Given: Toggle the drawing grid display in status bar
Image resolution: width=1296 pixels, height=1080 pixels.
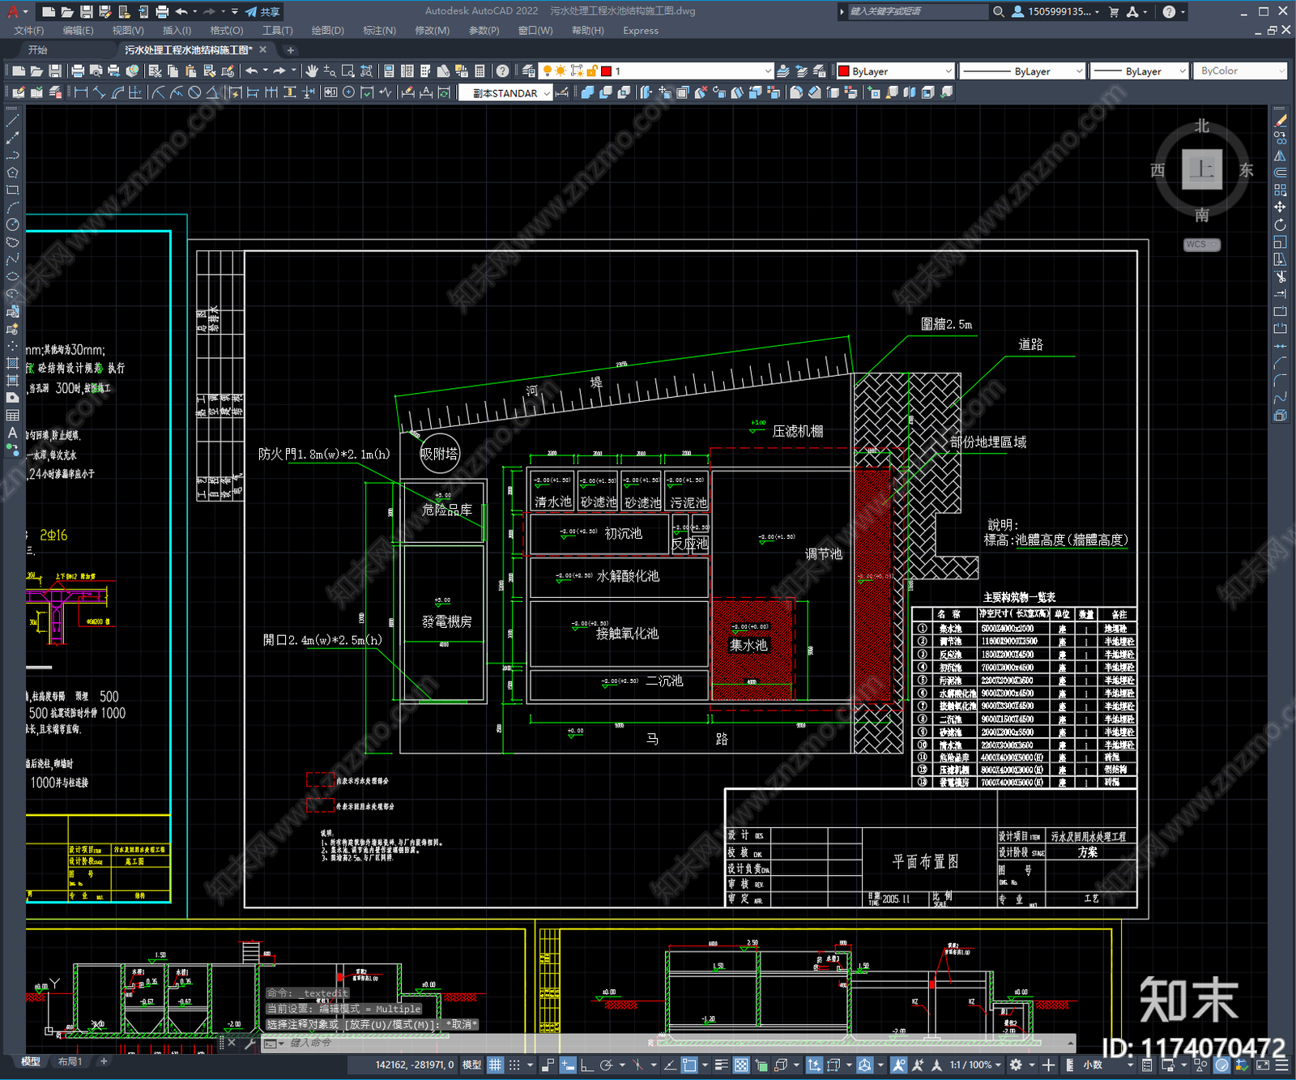Looking at the screenshot, I should (495, 1065).
